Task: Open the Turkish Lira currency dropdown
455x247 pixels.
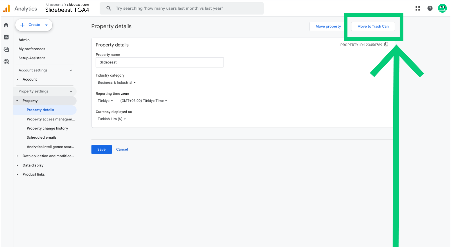Action: pyautogui.click(x=112, y=119)
